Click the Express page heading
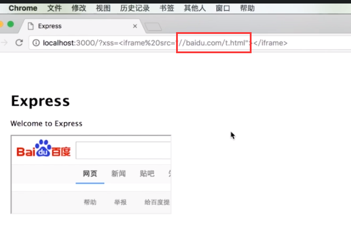This screenshot has height=252, width=351. [40, 101]
